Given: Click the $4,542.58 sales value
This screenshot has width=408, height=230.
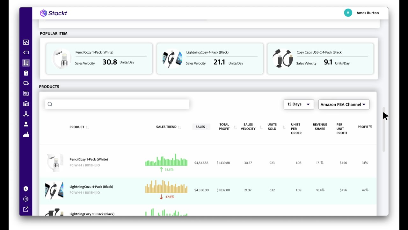Looking at the screenshot, I should point(201,163).
